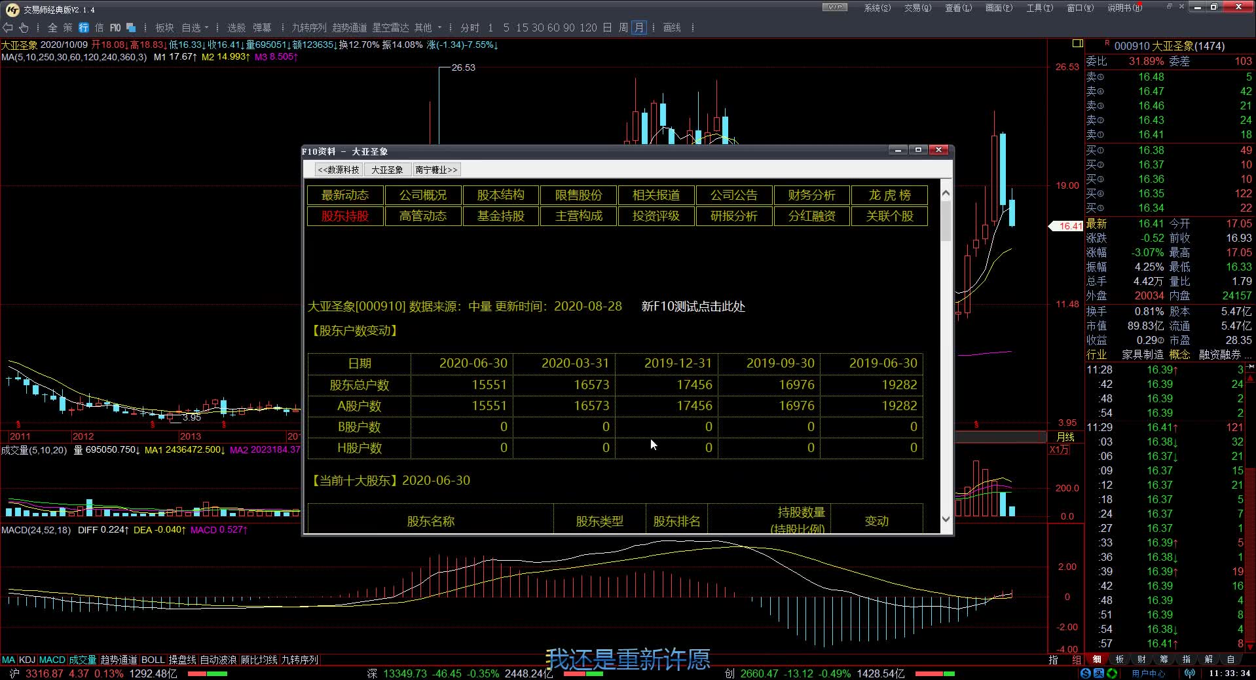The width and height of the screenshot is (1256, 680).
Task: Select the 九转序列 indicator in toolbar
Action: click(308, 28)
